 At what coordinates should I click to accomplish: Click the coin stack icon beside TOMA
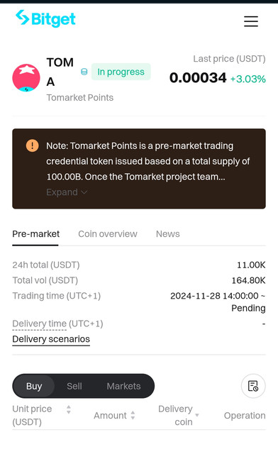tap(84, 72)
